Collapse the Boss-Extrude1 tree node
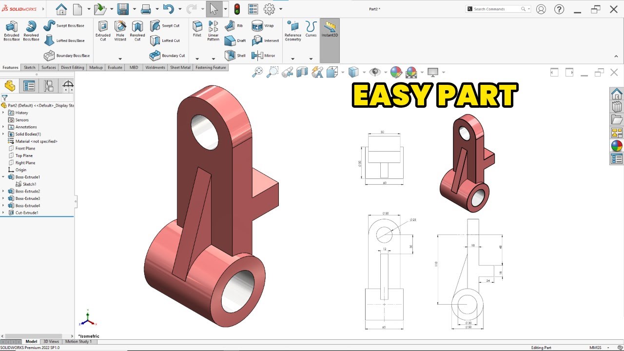The height and width of the screenshot is (351, 624). 3,177
